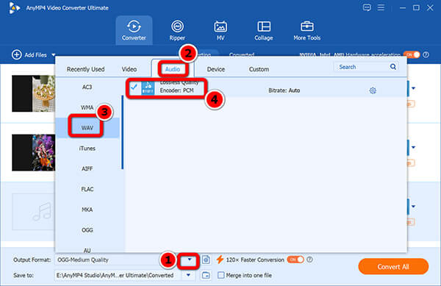Open the hamburger menu in title bar
Viewport: 441px width, 286px height.
[381, 7]
